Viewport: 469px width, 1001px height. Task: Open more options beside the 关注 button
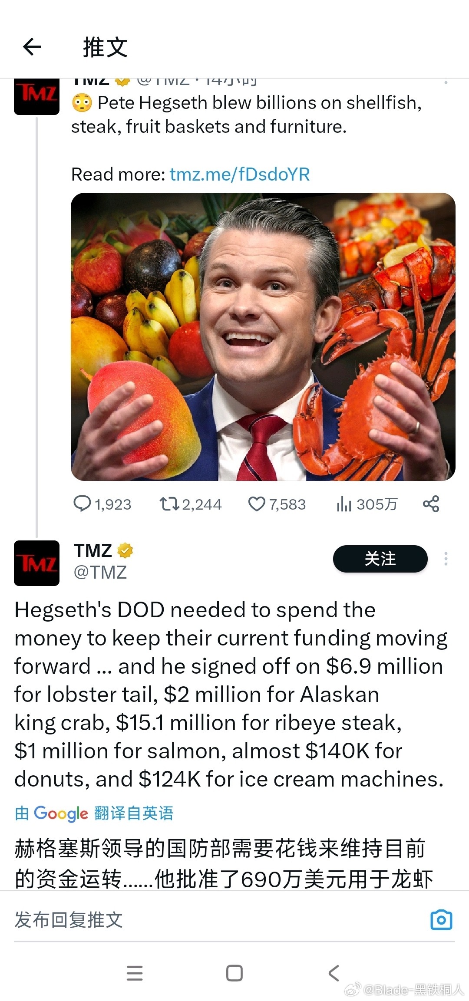[446, 559]
